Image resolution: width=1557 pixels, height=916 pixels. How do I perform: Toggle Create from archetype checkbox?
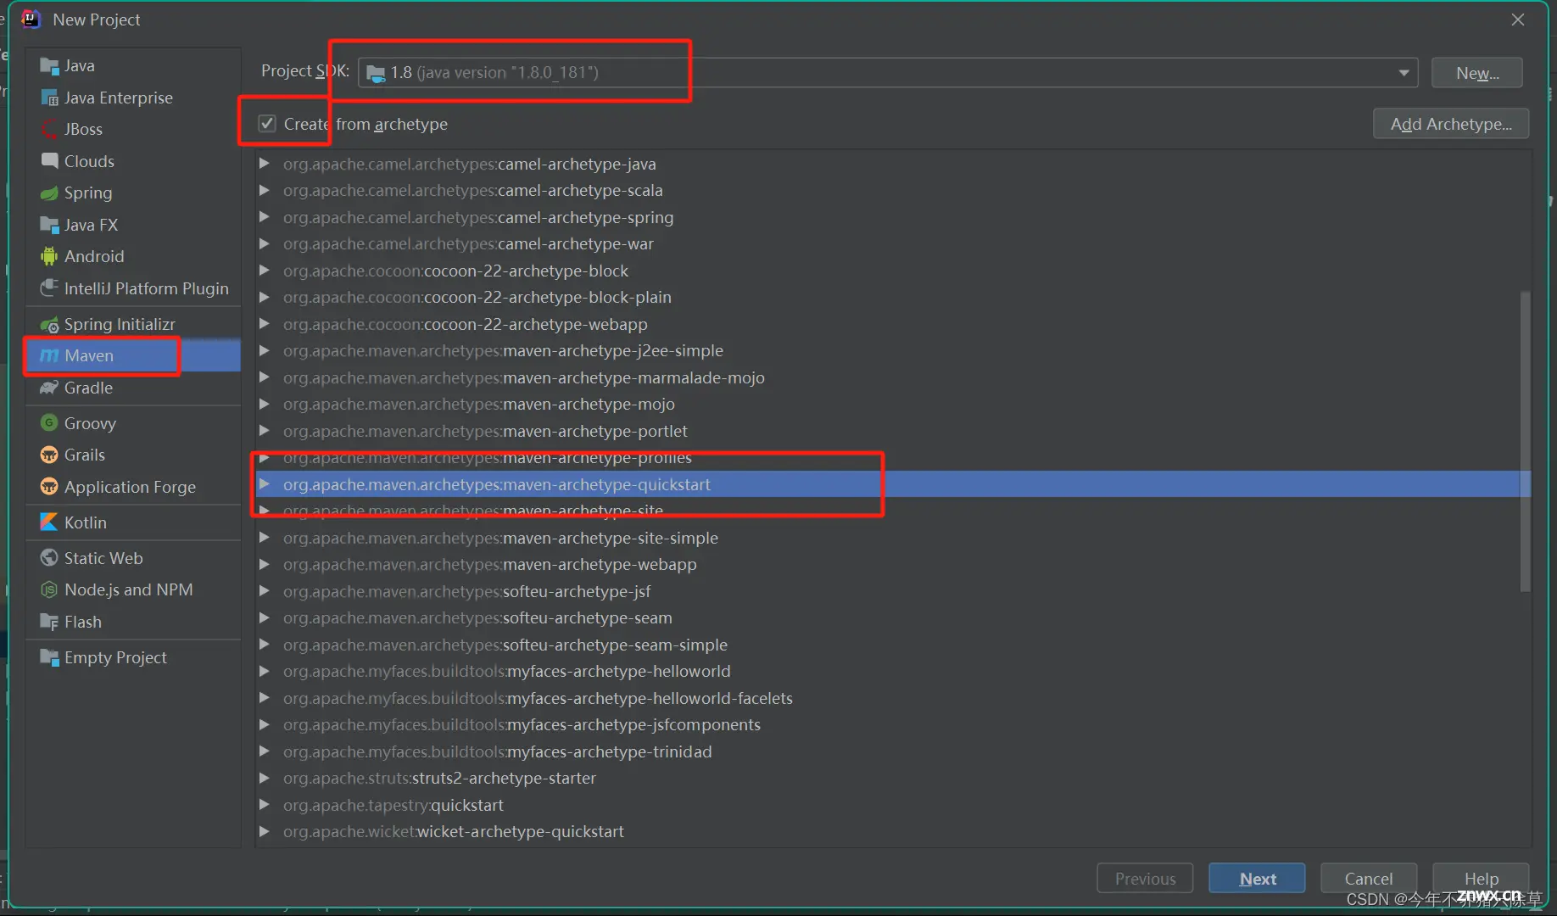[267, 124]
